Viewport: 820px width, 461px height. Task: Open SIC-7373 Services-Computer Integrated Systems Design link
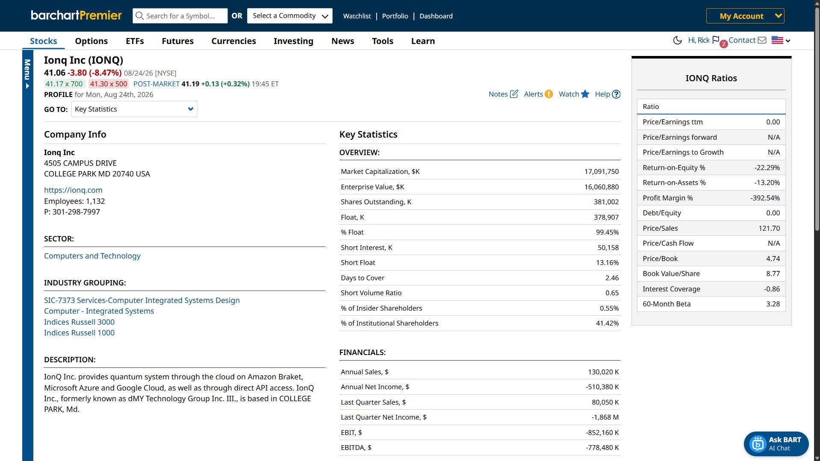click(x=142, y=300)
